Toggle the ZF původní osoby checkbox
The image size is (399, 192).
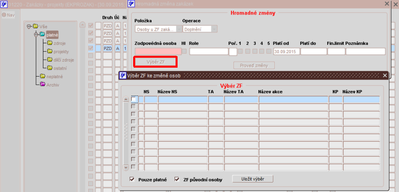(x=177, y=180)
